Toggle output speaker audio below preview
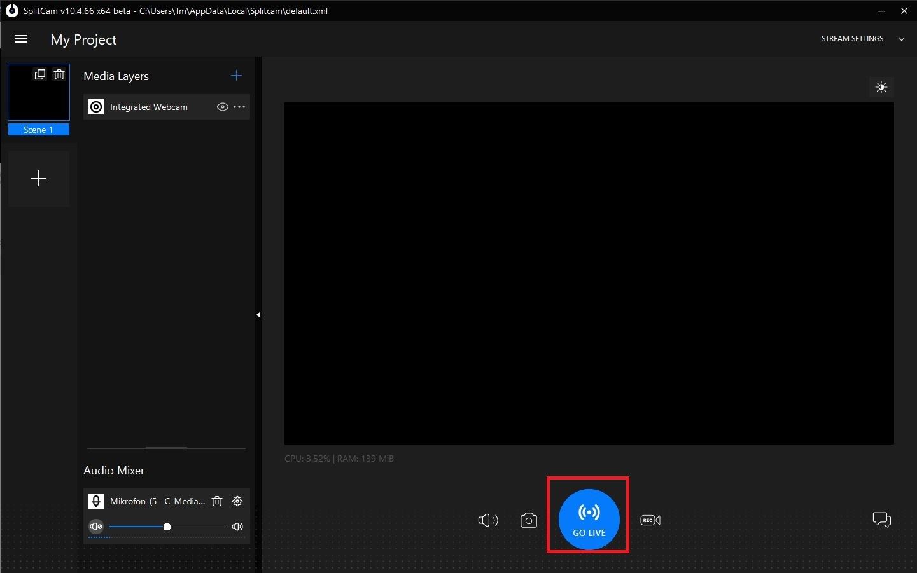This screenshot has width=917, height=573. click(x=487, y=520)
